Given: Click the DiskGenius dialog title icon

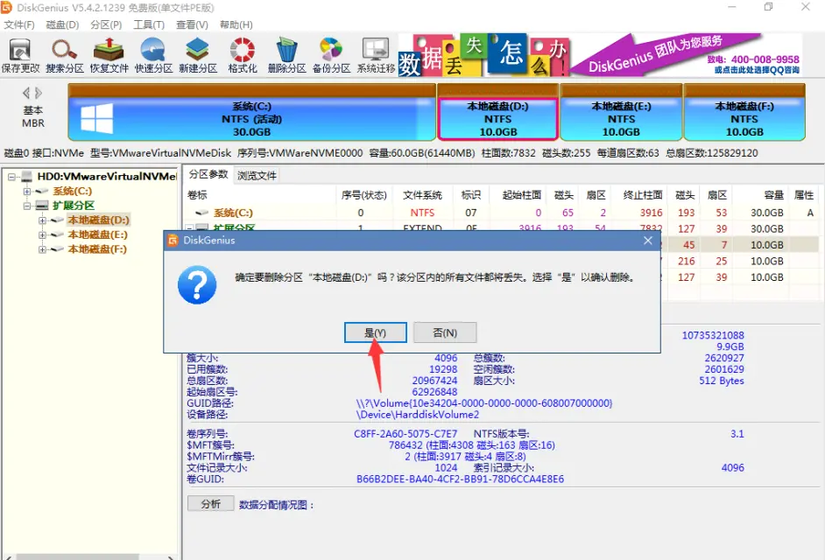Looking at the screenshot, I should point(173,241).
